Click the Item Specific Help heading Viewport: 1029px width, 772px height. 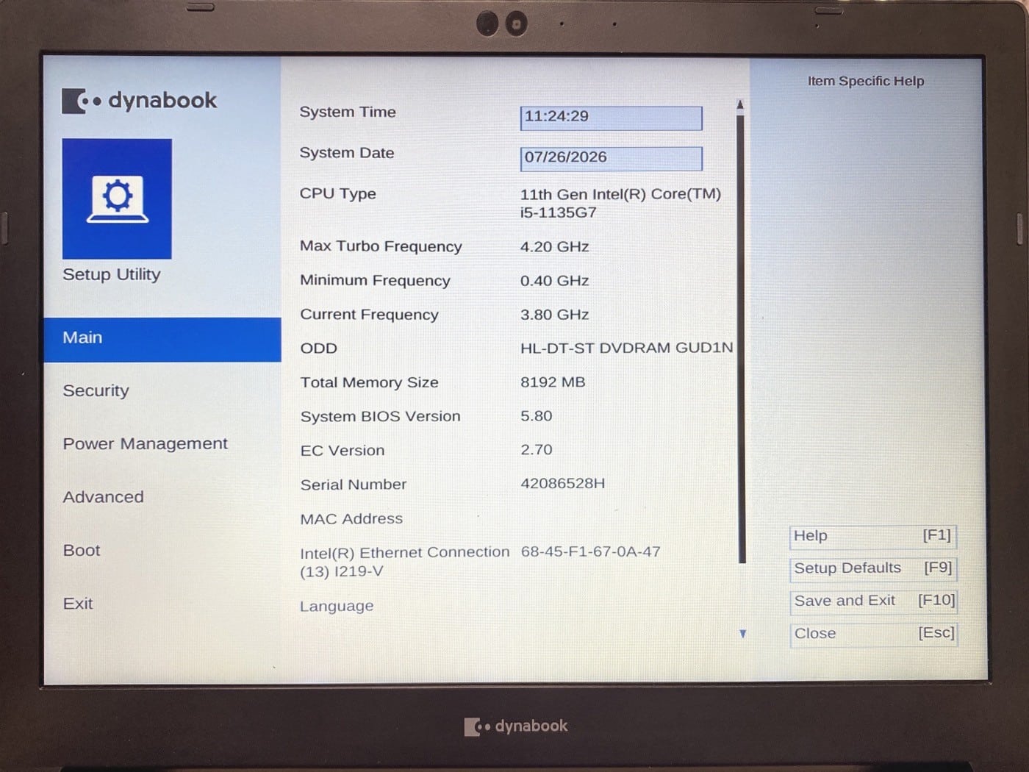[x=866, y=82]
